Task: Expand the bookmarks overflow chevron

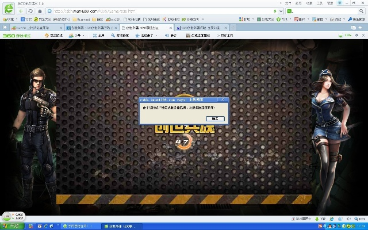Action: (x=203, y=19)
